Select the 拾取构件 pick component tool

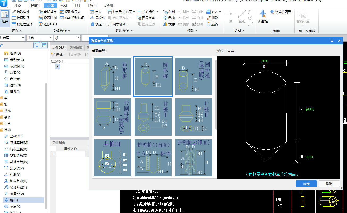tap(20, 12)
